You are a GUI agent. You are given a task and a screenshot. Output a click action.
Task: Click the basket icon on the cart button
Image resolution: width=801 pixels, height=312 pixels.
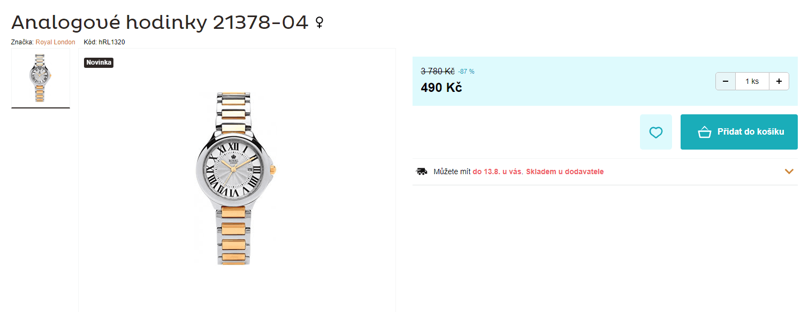(704, 132)
